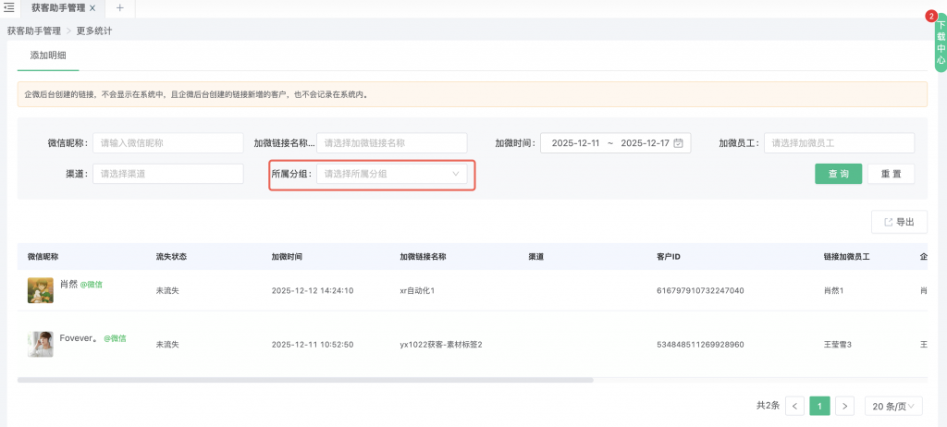Click 获客助手管理 breadcrumb link
The image size is (947, 427).
pyautogui.click(x=33, y=30)
